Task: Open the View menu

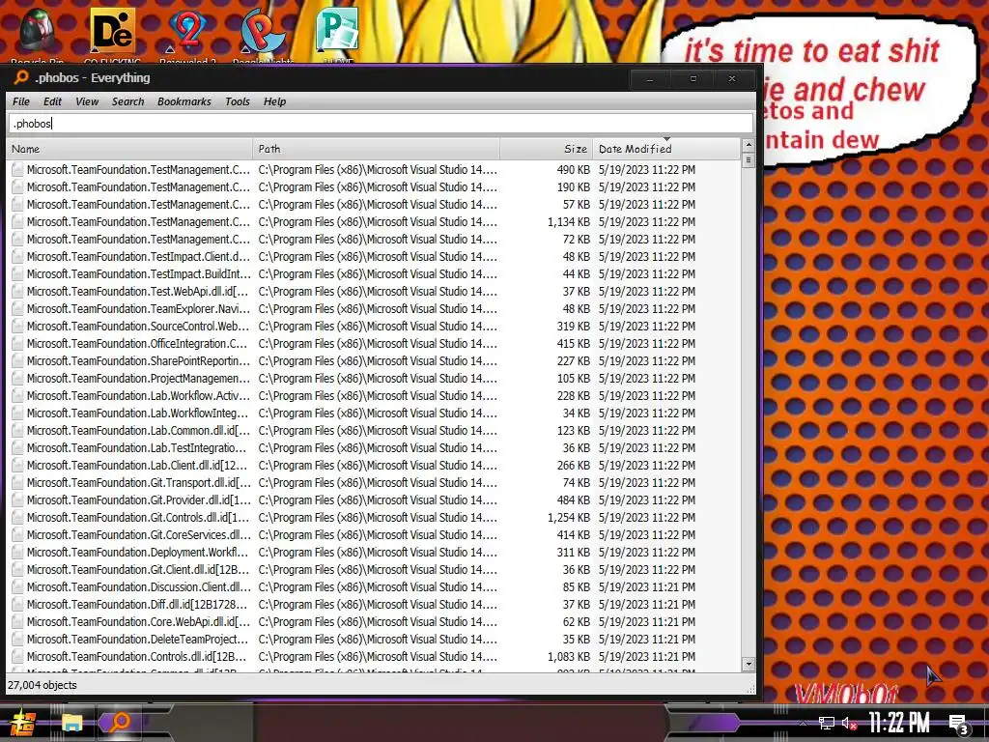Action: tap(86, 101)
